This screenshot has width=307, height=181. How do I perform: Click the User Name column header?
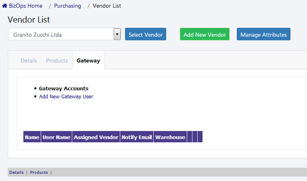pos(56,137)
